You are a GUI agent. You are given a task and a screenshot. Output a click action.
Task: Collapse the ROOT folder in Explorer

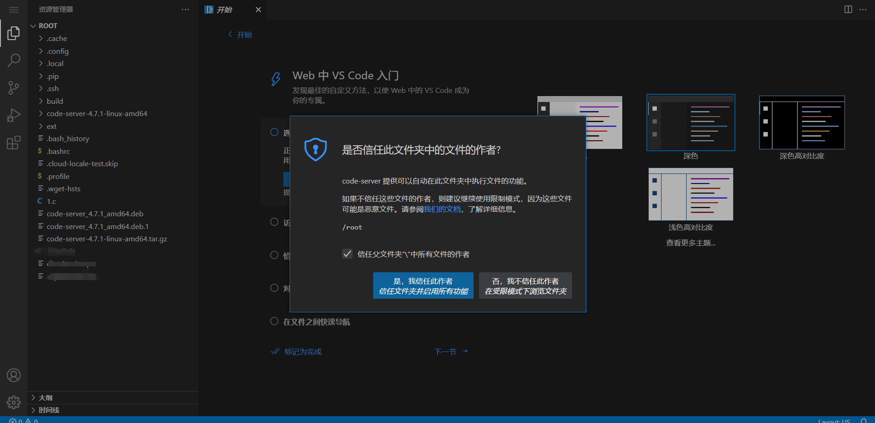pyautogui.click(x=33, y=25)
